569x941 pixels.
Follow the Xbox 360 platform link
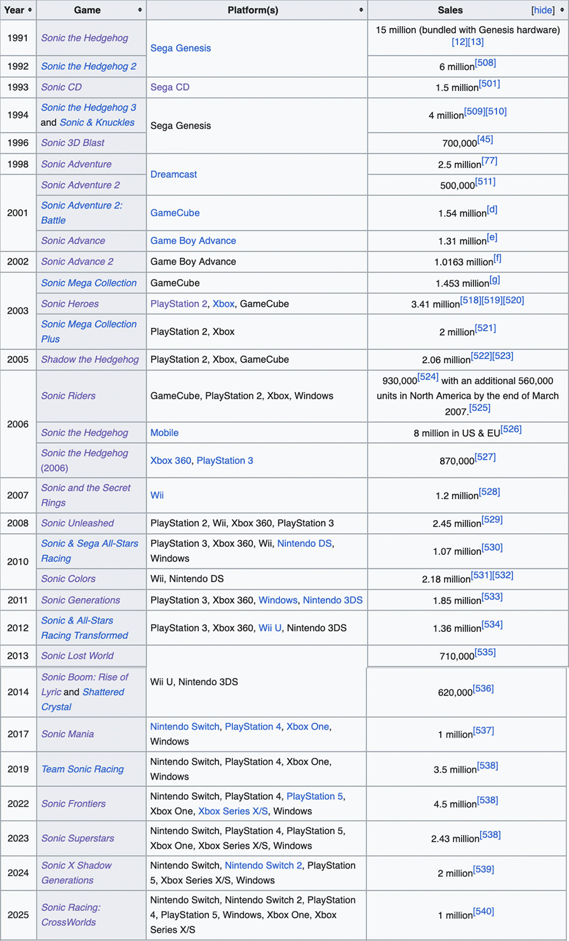[171, 460]
